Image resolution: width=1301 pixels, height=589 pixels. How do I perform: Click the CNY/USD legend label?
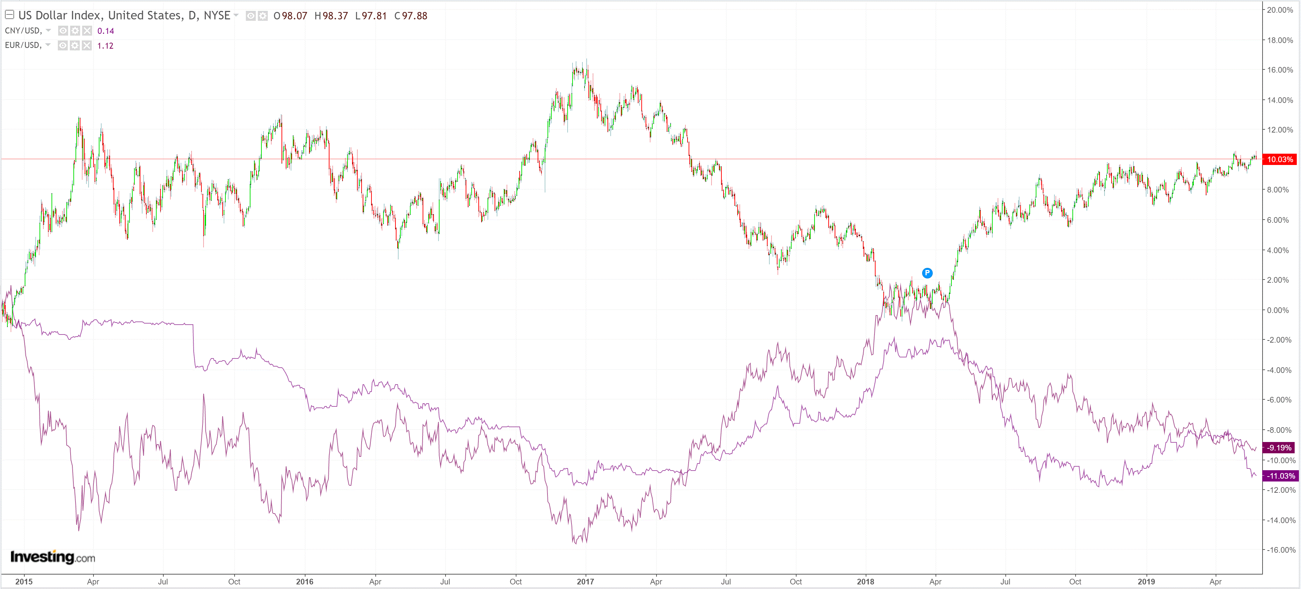(x=23, y=31)
